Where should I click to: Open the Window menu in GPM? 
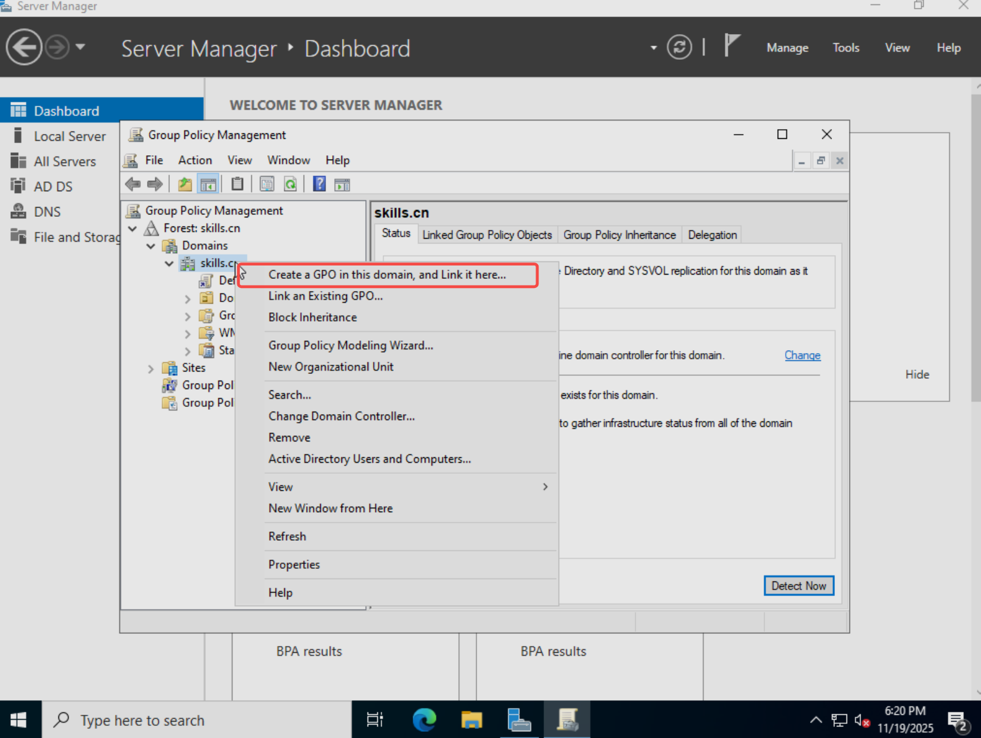[288, 160]
